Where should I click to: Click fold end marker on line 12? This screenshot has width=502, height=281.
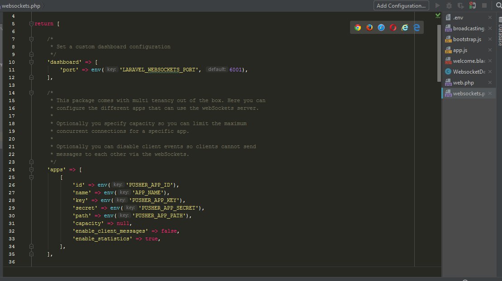31,77
